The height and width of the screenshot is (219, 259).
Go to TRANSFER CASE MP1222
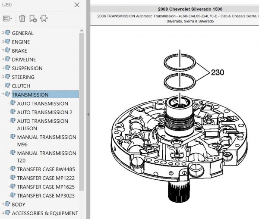tap(46, 178)
